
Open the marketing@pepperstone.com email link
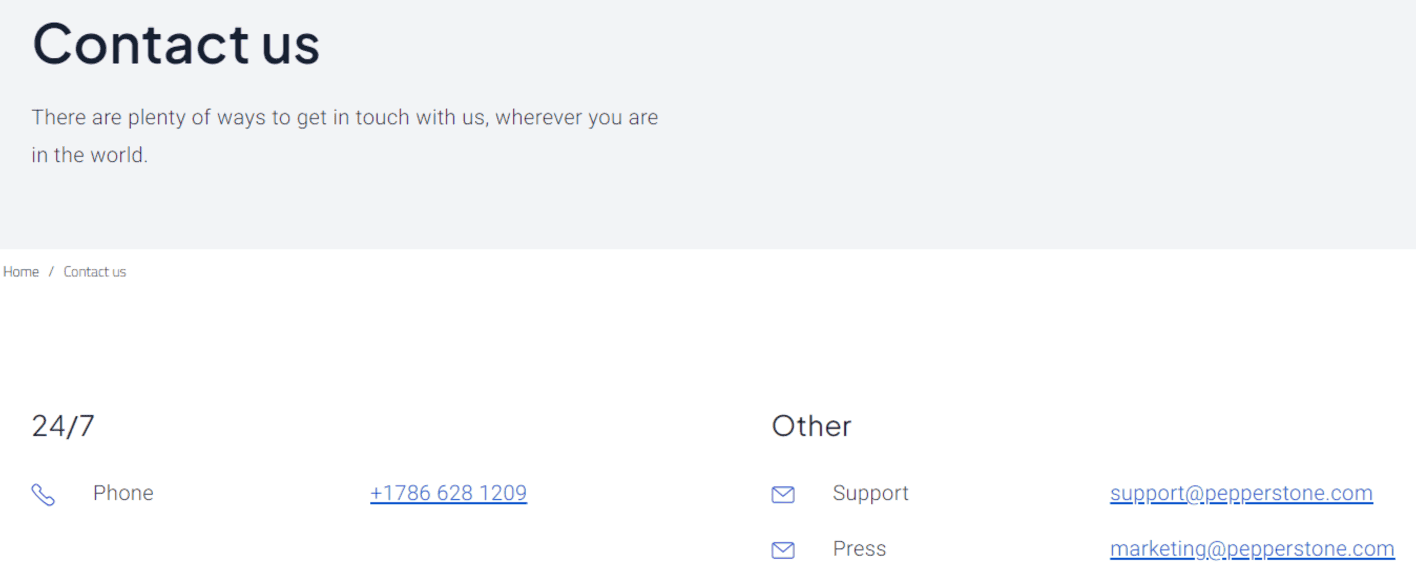tap(1252, 548)
